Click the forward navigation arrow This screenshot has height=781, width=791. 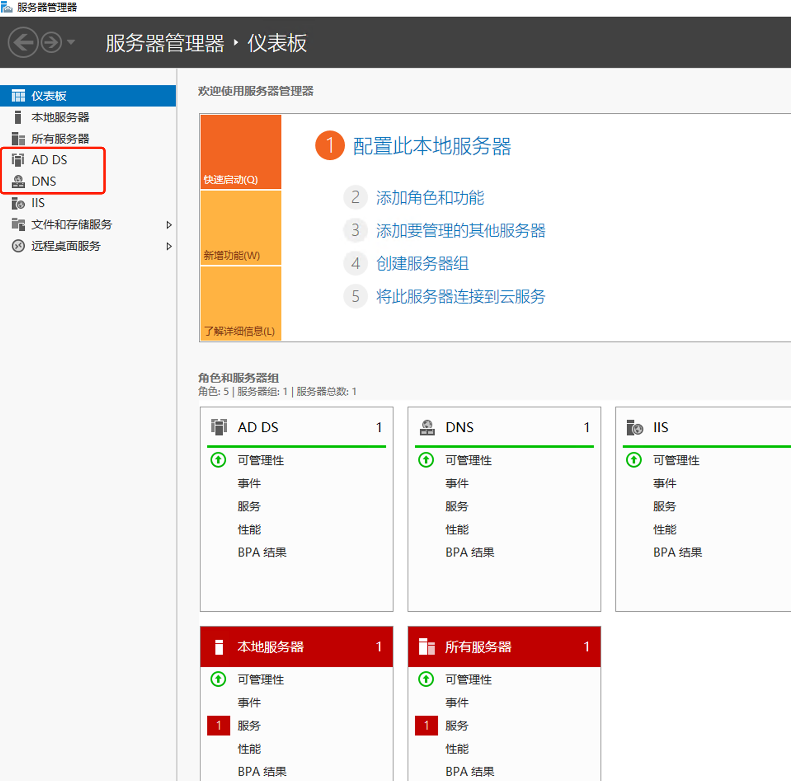52,42
